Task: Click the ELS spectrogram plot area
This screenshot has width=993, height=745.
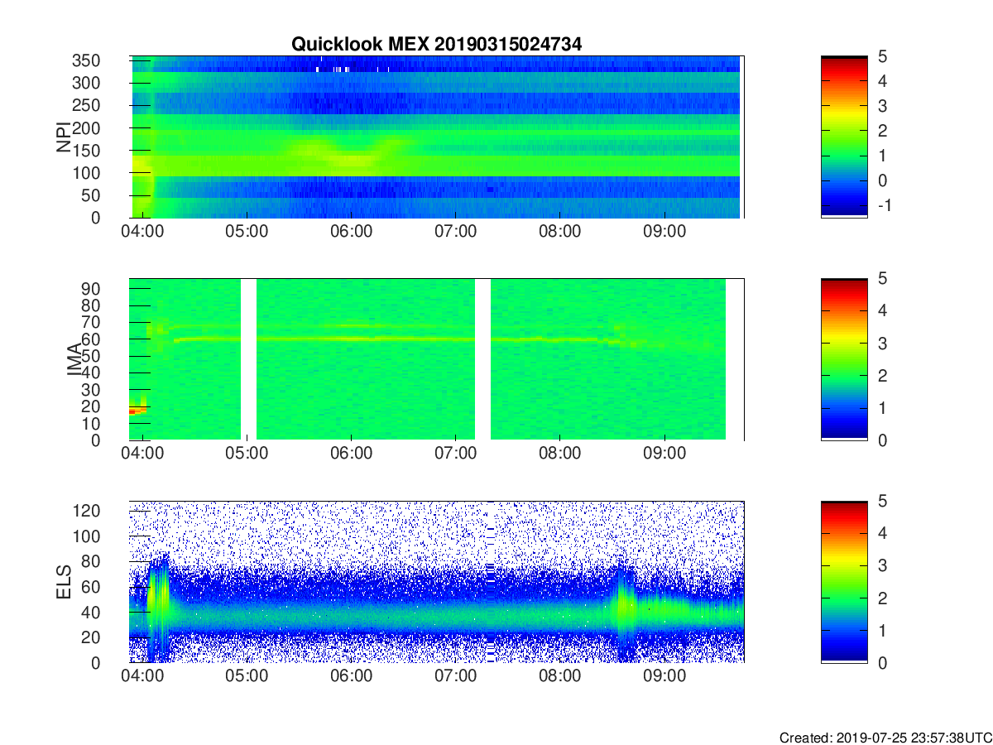Action: point(437,581)
